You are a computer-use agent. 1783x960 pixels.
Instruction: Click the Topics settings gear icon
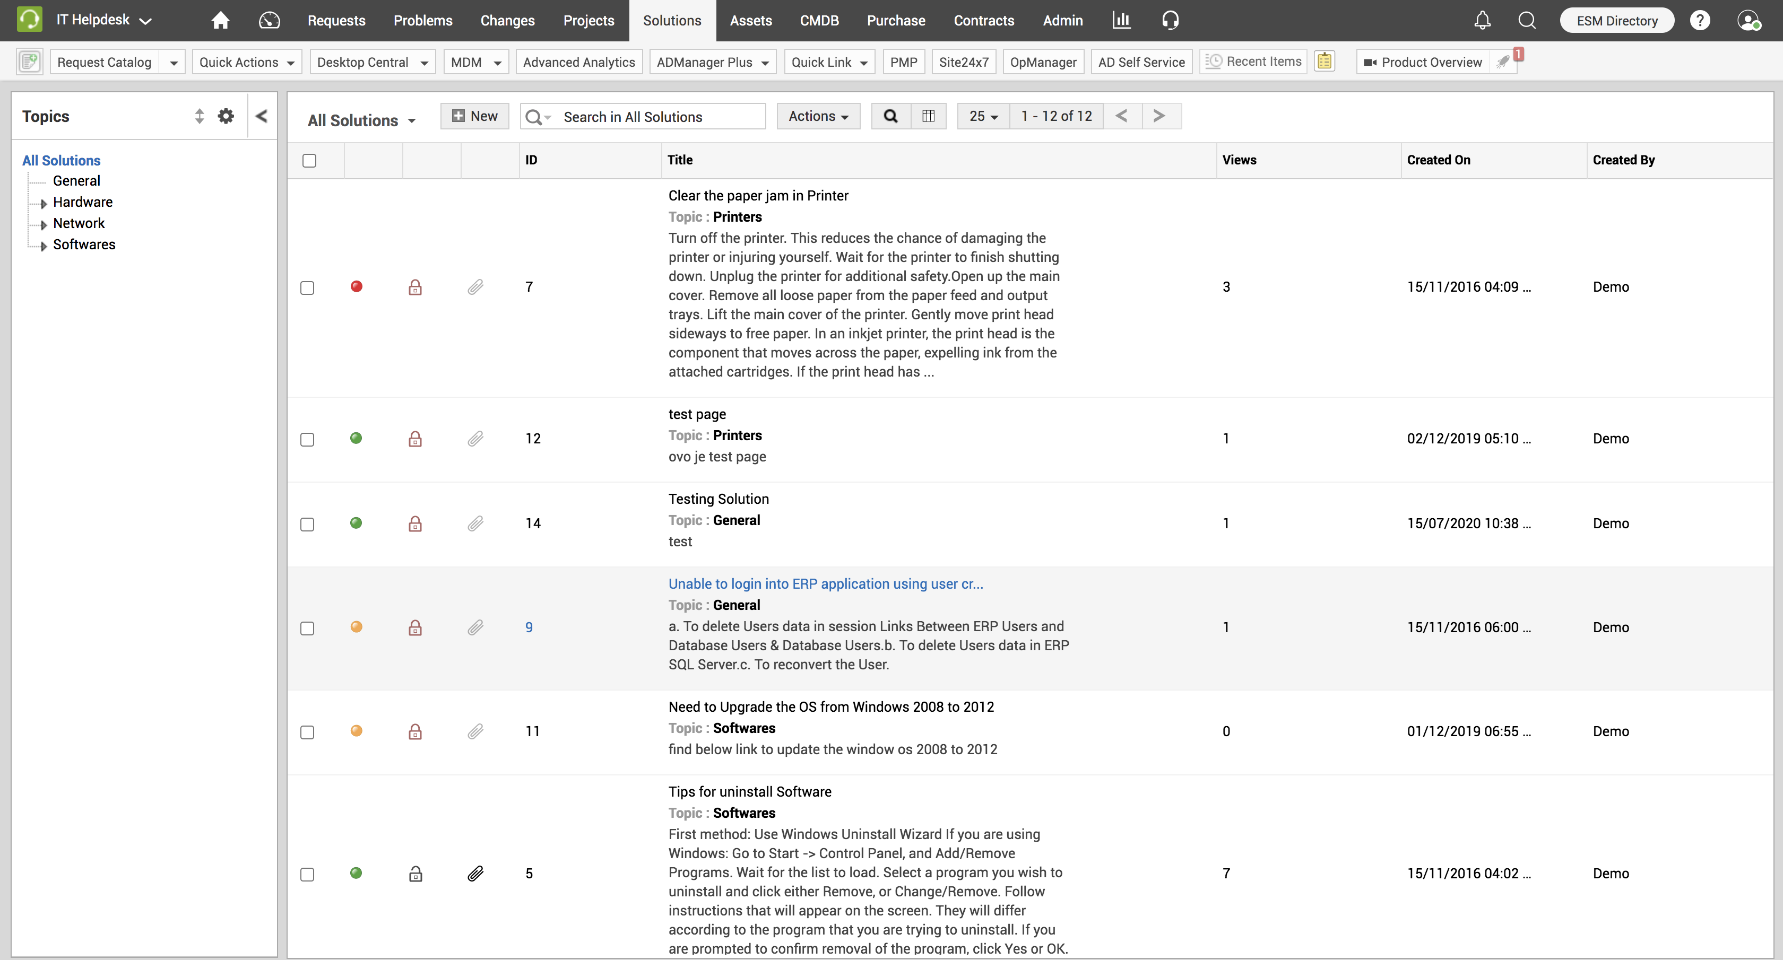tap(226, 116)
